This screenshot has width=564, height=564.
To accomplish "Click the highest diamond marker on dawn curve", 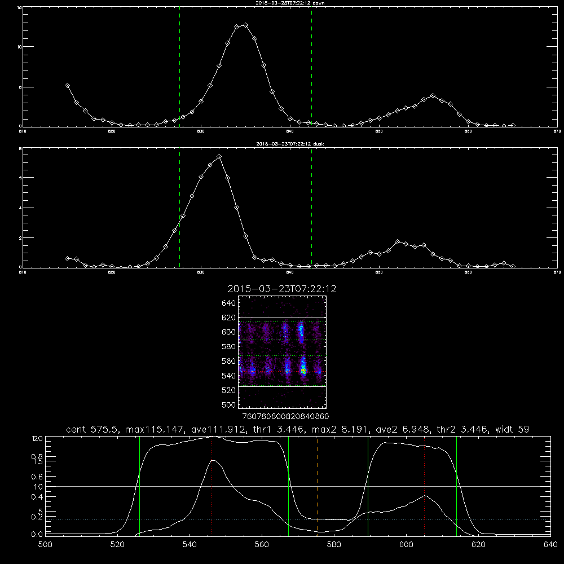I will coord(246,25).
